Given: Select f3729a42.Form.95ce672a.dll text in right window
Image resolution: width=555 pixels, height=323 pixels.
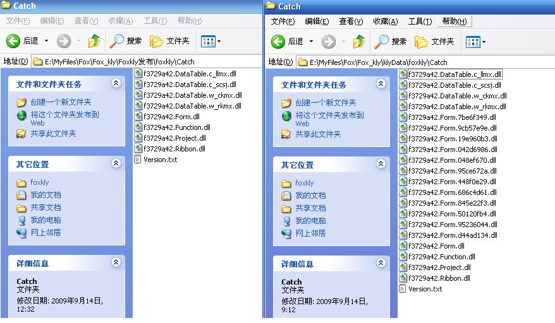Looking at the screenshot, I should click(x=453, y=171).
